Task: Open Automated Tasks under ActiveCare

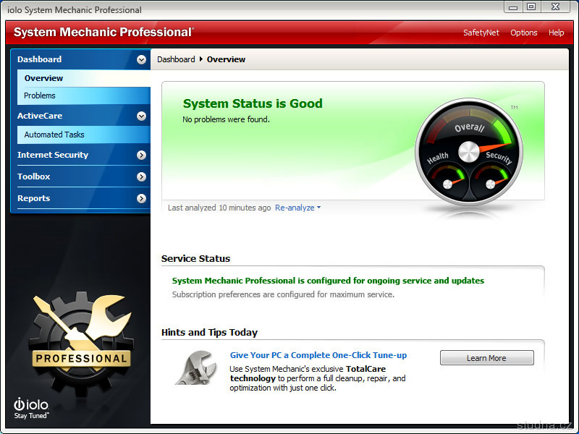Action: (84, 135)
